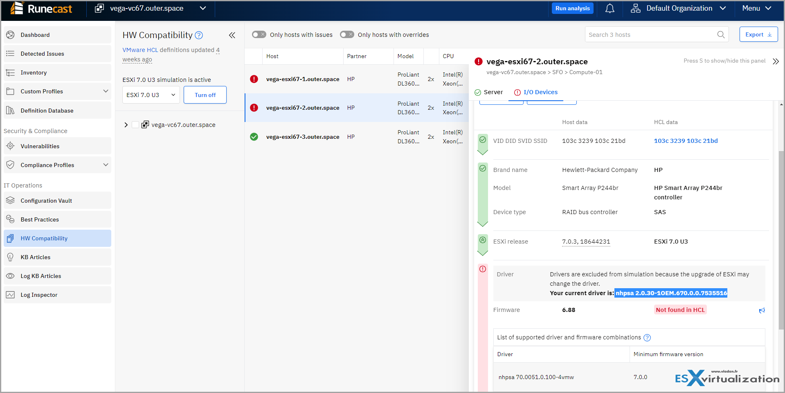Turn off ESXi simulation
Screen dimensions: 785x393
coord(205,95)
